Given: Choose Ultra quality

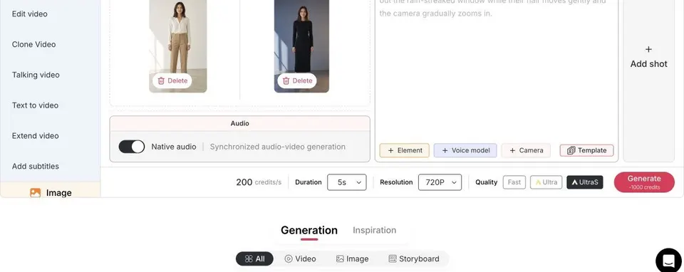Looking at the screenshot, I should point(546,182).
